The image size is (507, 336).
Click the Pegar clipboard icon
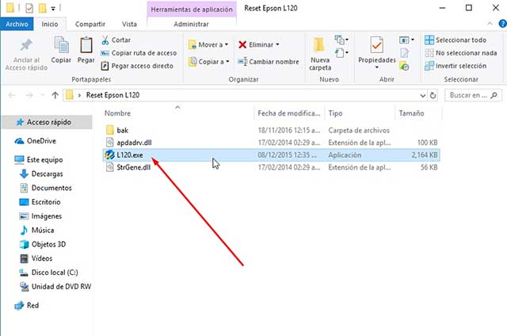(86, 50)
